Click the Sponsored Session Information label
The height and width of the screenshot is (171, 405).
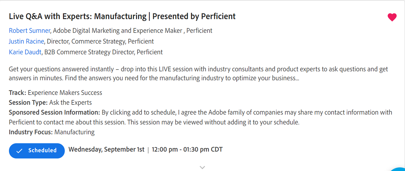55,113
